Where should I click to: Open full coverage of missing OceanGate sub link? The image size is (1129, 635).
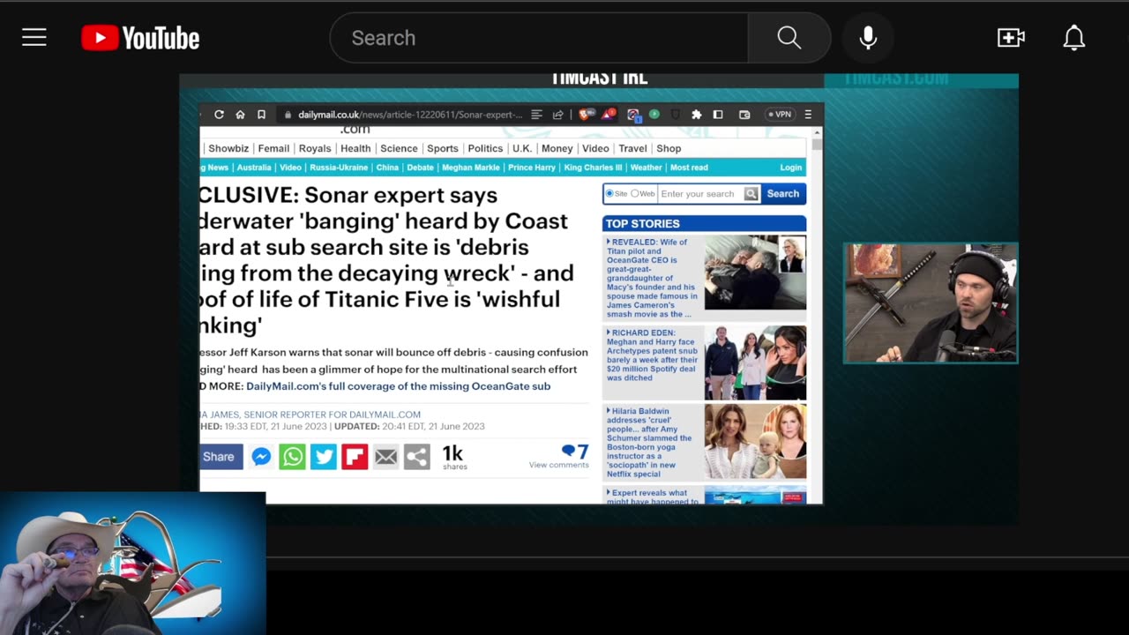[x=399, y=386]
